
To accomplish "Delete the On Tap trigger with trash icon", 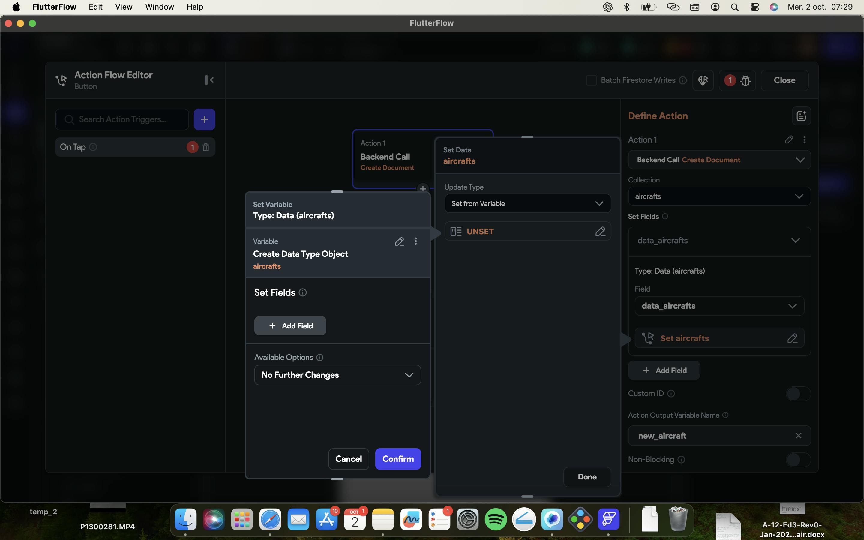I will pyautogui.click(x=205, y=147).
